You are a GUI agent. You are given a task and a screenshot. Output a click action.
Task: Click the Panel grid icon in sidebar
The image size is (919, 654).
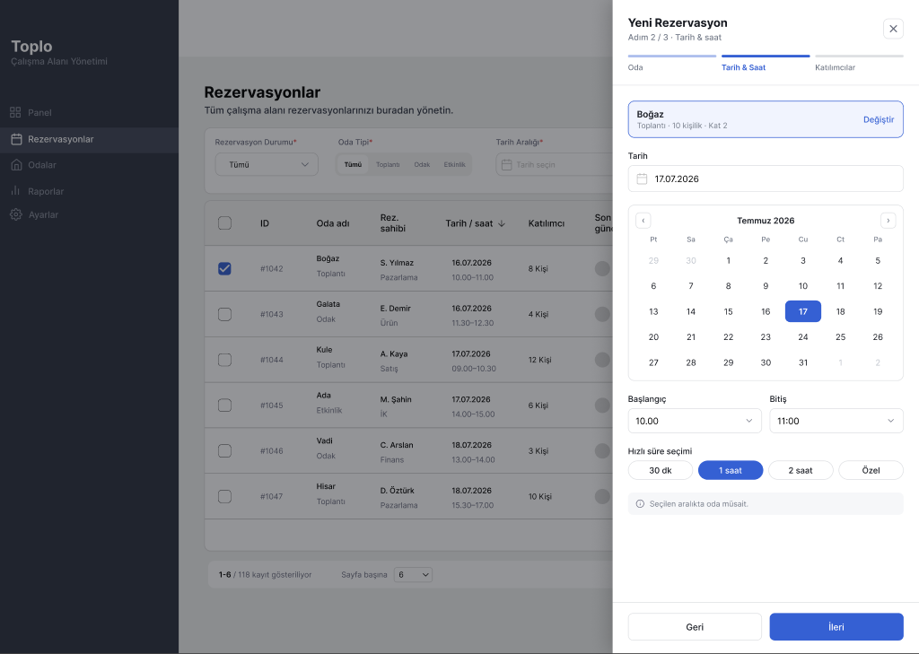16,112
